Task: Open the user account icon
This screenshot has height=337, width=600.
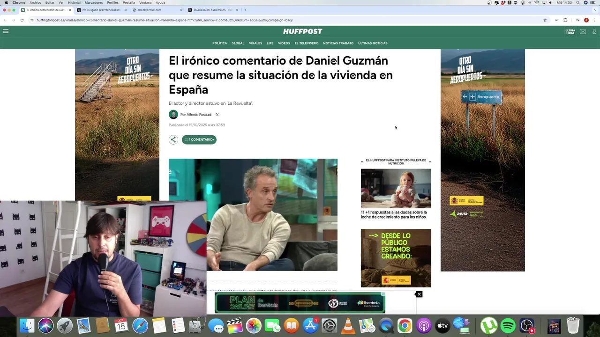Action: [594, 32]
